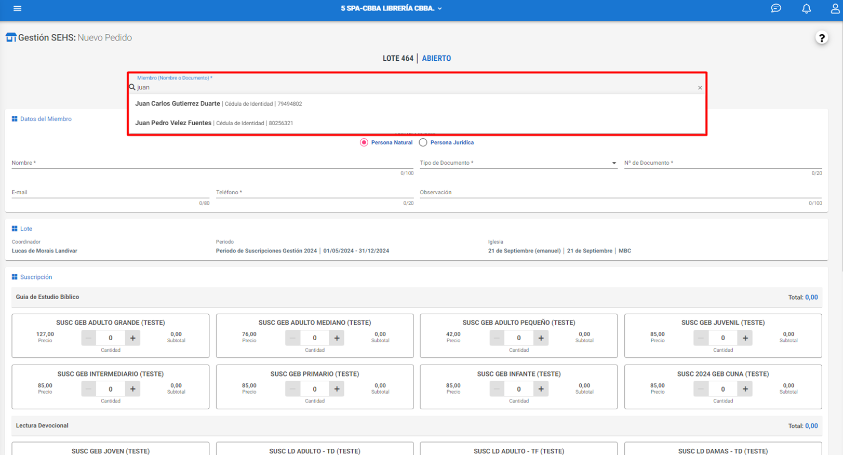Open the chat messages icon

click(x=775, y=8)
